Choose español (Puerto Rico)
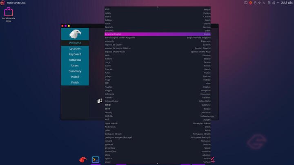Viewport: 294px width, 165px height. coord(158,52)
